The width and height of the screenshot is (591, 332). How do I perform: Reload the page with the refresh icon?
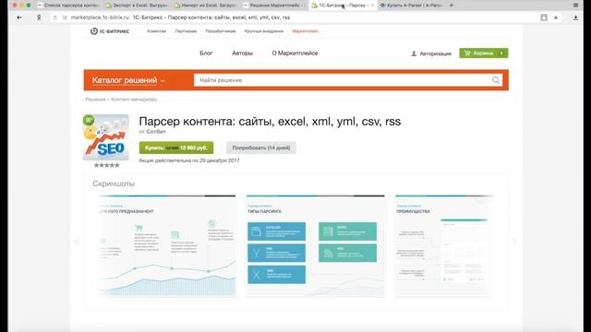pos(55,18)
